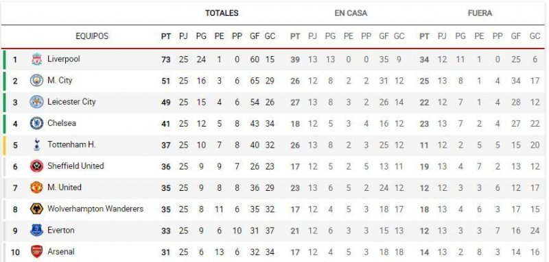Sort by the totals PT column header

point(166,36)
